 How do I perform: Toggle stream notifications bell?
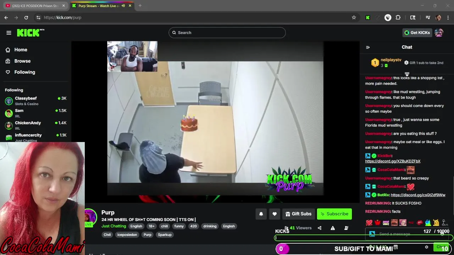point(261,214)
